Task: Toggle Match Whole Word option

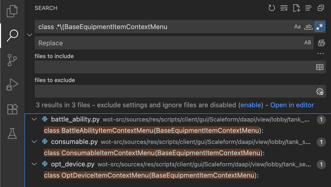Action: tap(309, 26)
